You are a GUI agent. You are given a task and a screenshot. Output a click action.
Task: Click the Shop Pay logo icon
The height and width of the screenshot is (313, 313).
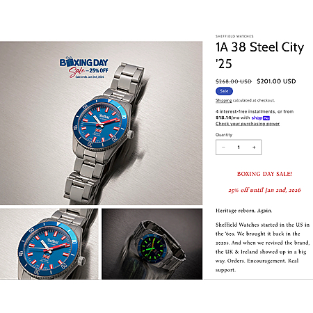pos(260,118)
